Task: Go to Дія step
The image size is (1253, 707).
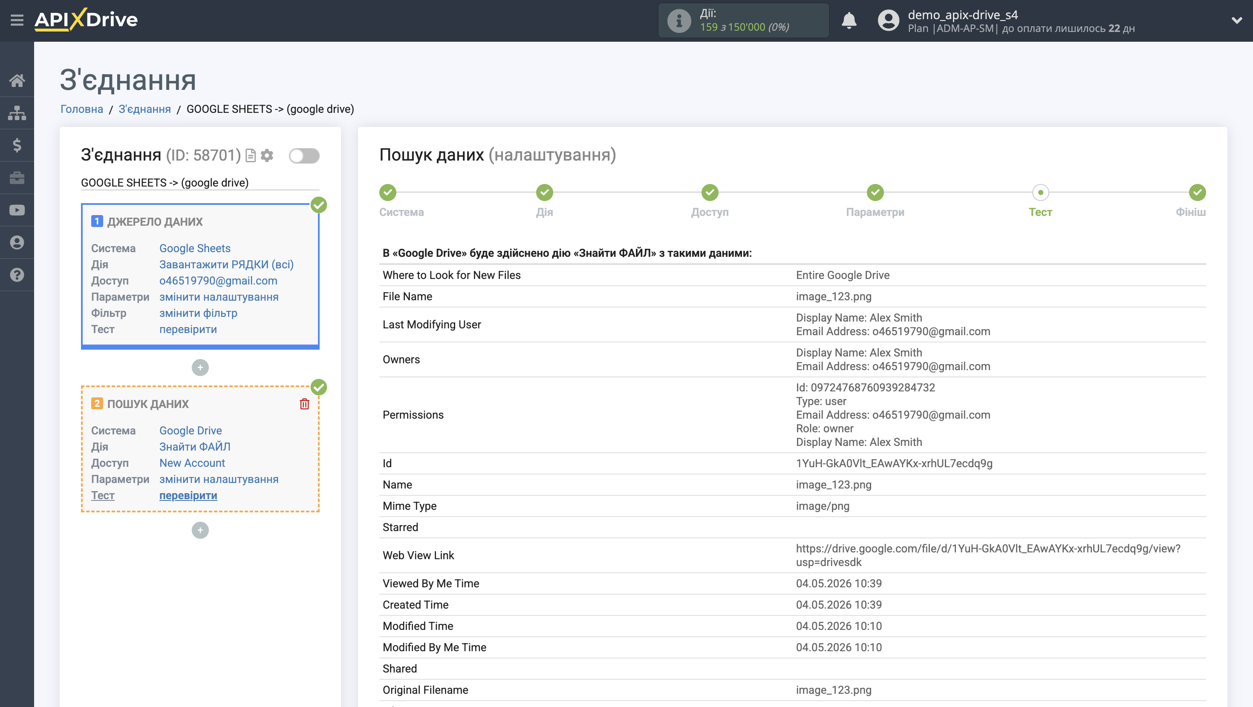Action: pos(544,193)
